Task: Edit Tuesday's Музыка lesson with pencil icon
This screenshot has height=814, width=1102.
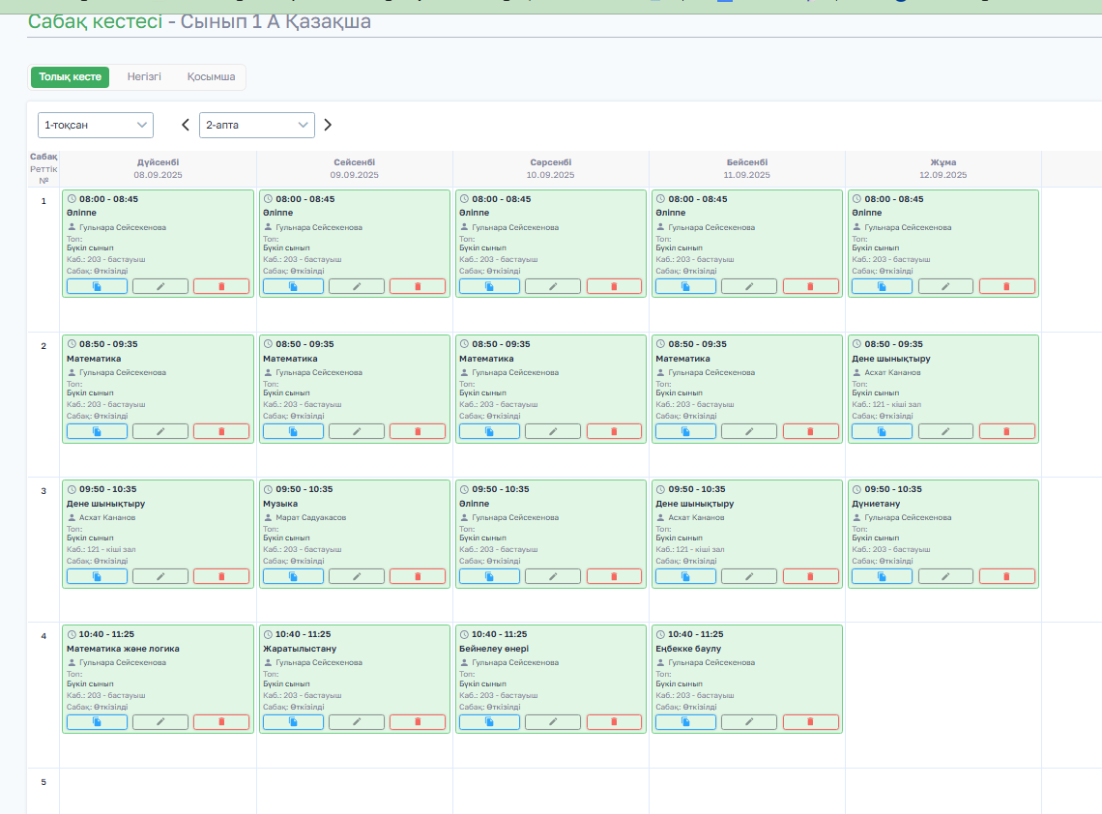Action: (x=357, y=576)
